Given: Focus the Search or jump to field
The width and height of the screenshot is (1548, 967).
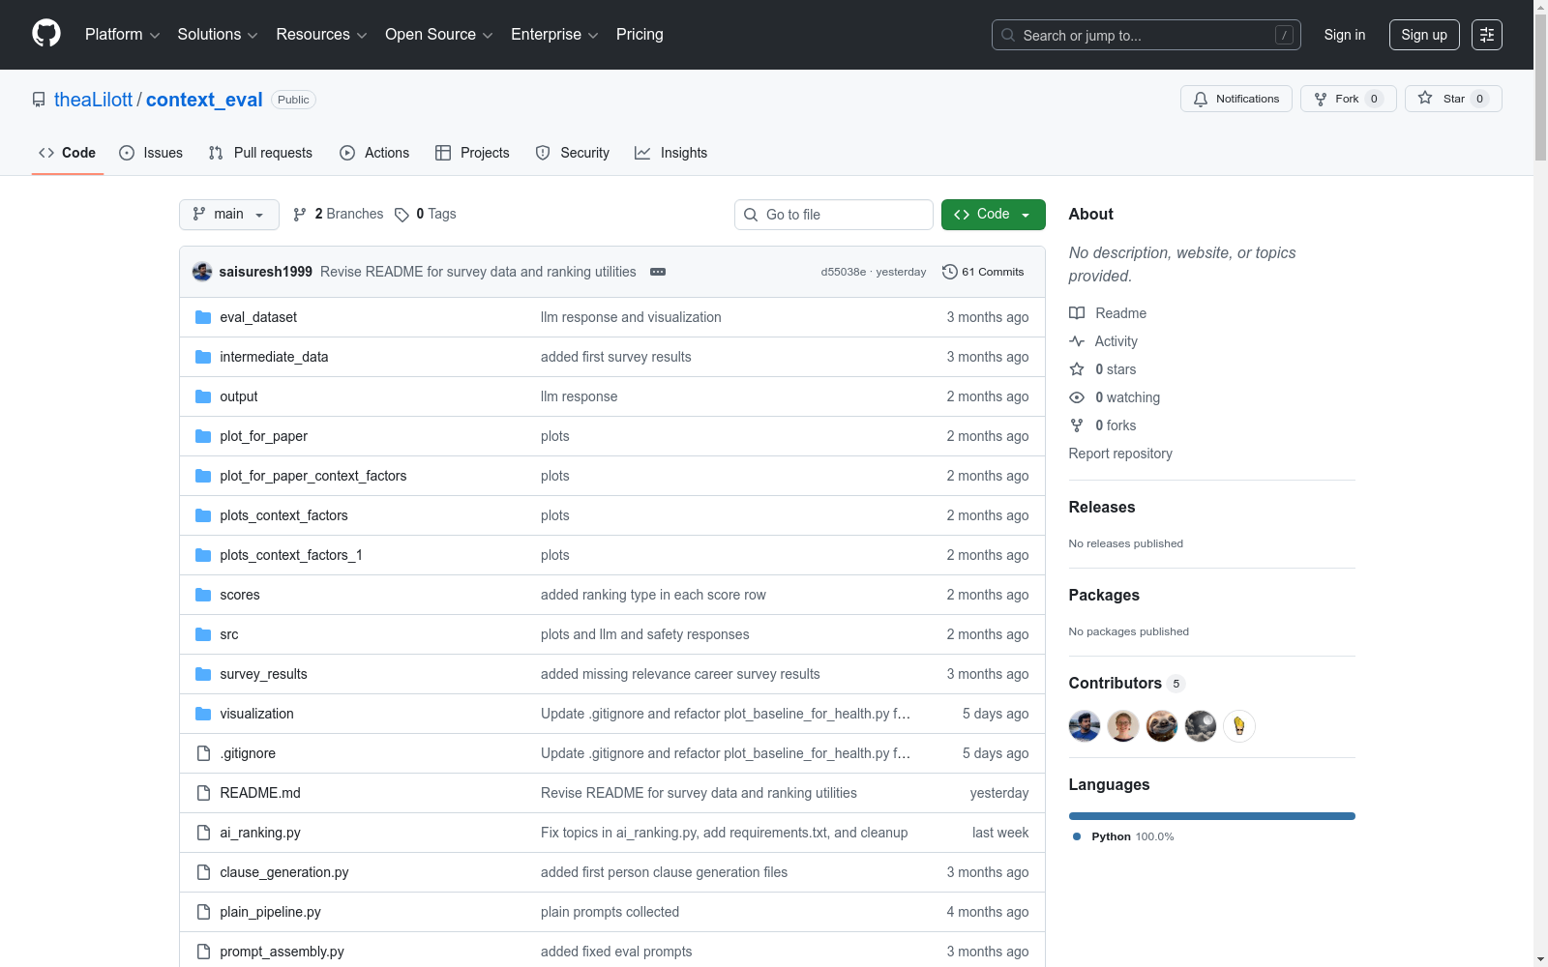Looking at the screenshot, I should [1146, 35].
